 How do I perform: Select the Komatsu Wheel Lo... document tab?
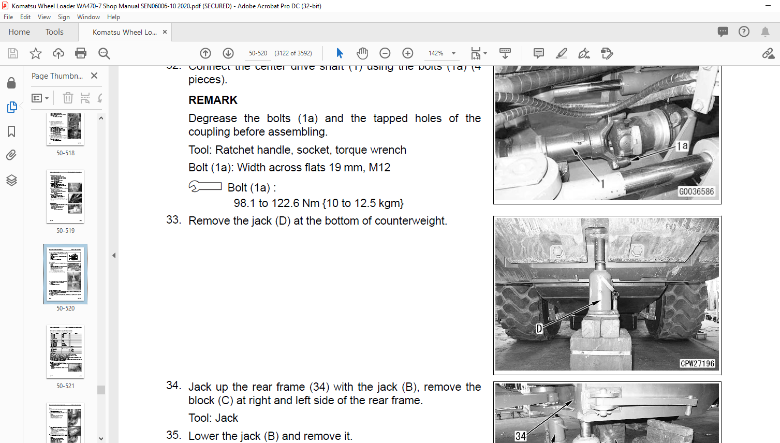(124, 32)
